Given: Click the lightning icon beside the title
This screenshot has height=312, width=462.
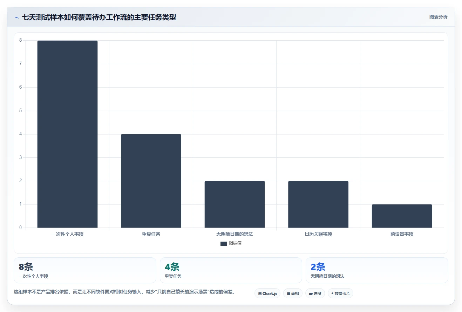Looking at the screenshot, I should point(16,18).
